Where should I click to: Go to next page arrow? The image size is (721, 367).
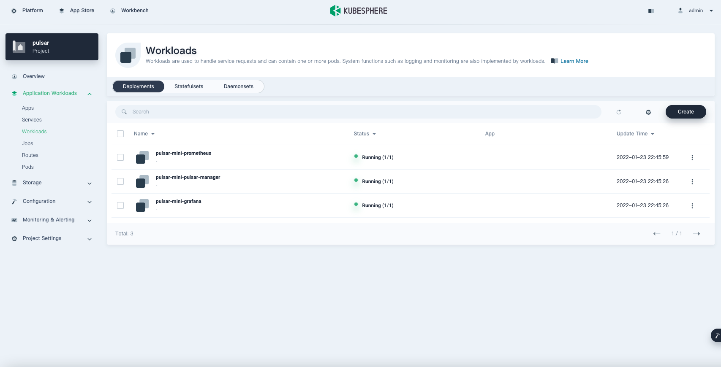pyautogui.click(x=697, y=234)
